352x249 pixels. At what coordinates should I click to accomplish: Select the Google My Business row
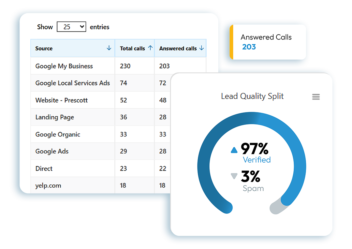click(64, 66)
